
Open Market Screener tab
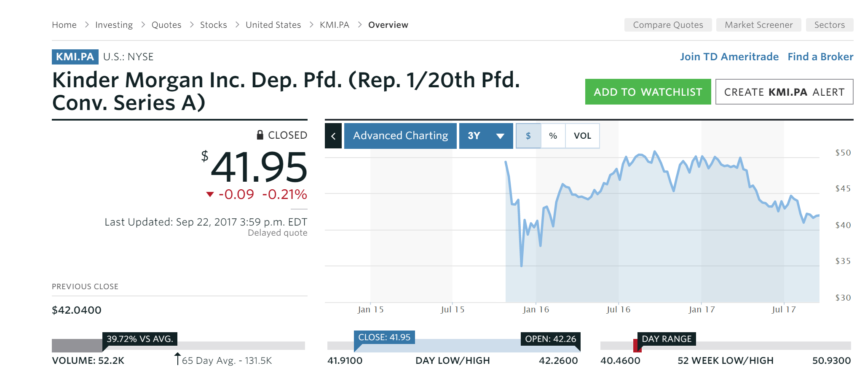coord(758,25)
